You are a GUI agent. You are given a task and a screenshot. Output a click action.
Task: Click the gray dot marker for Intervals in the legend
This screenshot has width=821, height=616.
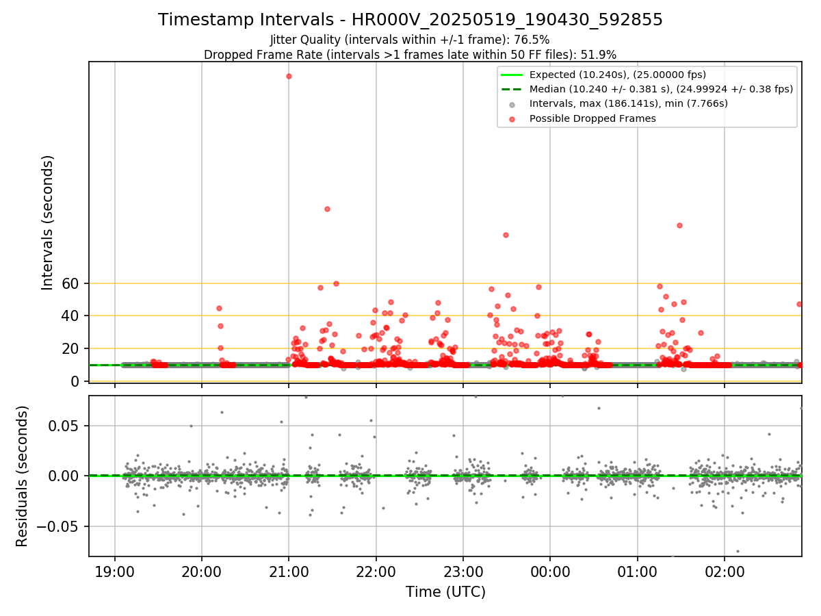click(x=512, y=104)
